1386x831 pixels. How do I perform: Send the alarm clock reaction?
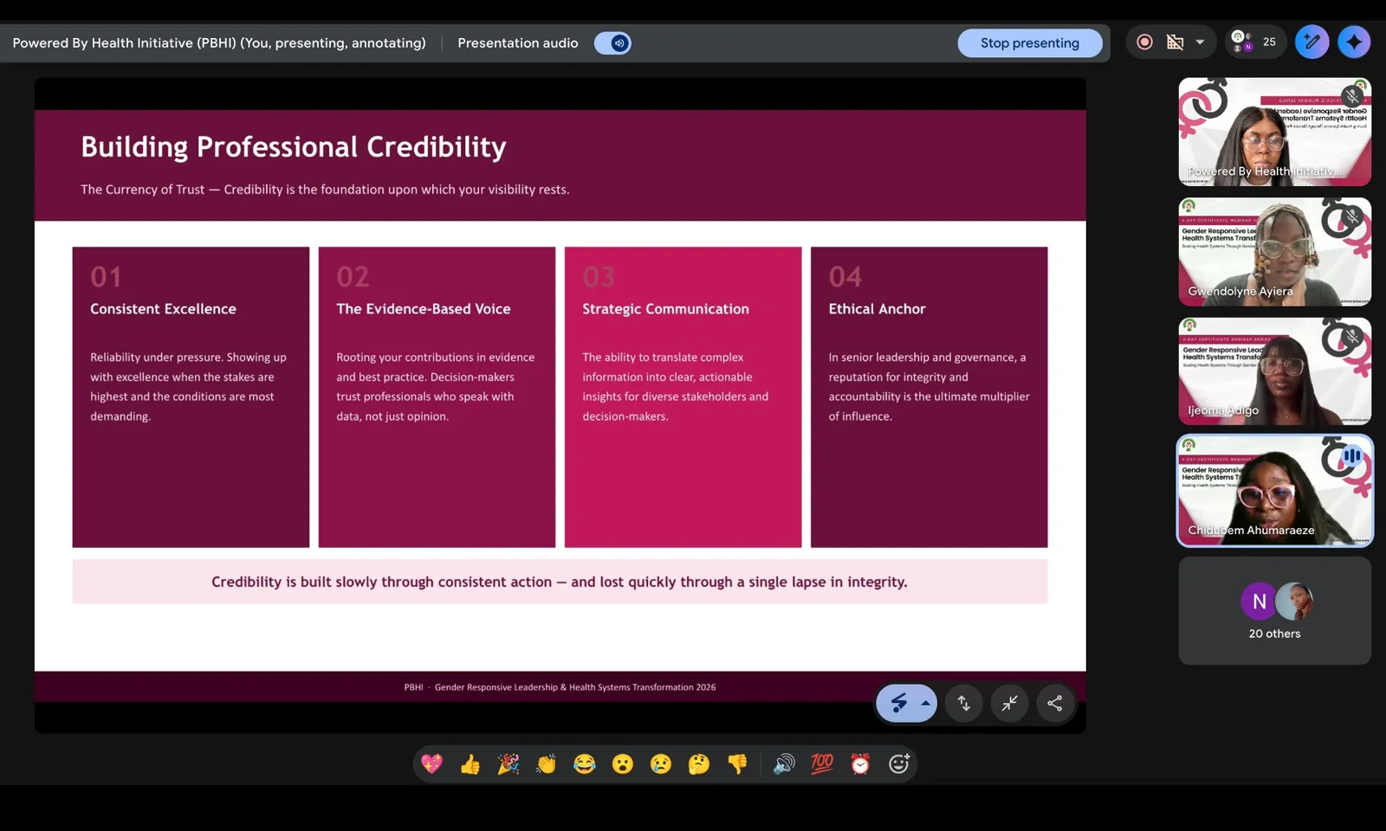859,763
